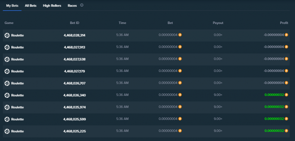
Task: Click bitcoin icon in Profit column, row 4,468,028,314
Action: pos(287,35)
